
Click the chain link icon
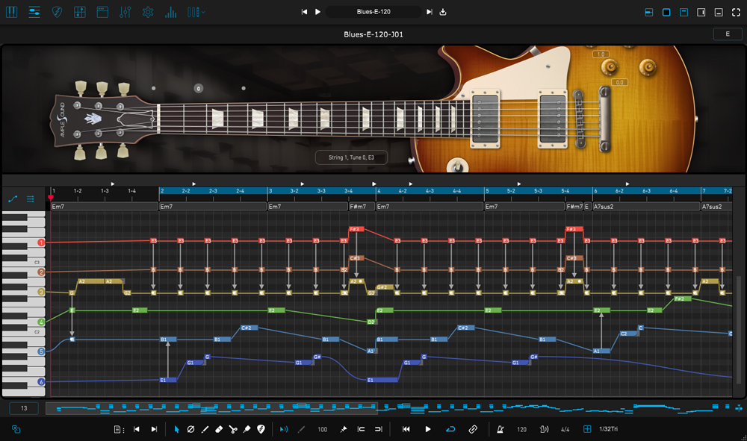click(x=473, y=429)
